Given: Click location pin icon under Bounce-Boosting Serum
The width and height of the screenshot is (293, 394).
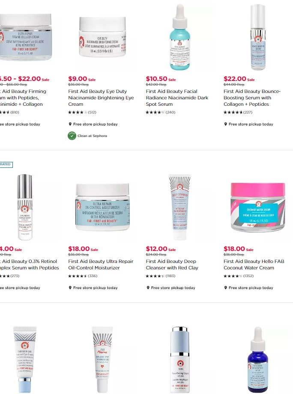Looking at the screenshot, I should [226, 124].
